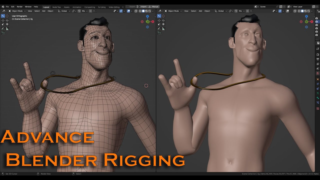Click the Export button in top bar
The image size is (320, 180).
coord(131,7)
